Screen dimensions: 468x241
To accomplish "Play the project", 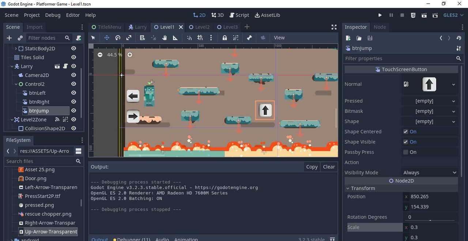I will coord(380,15).
